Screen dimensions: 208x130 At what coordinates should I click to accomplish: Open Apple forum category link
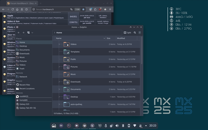click(x=10, y=16)
